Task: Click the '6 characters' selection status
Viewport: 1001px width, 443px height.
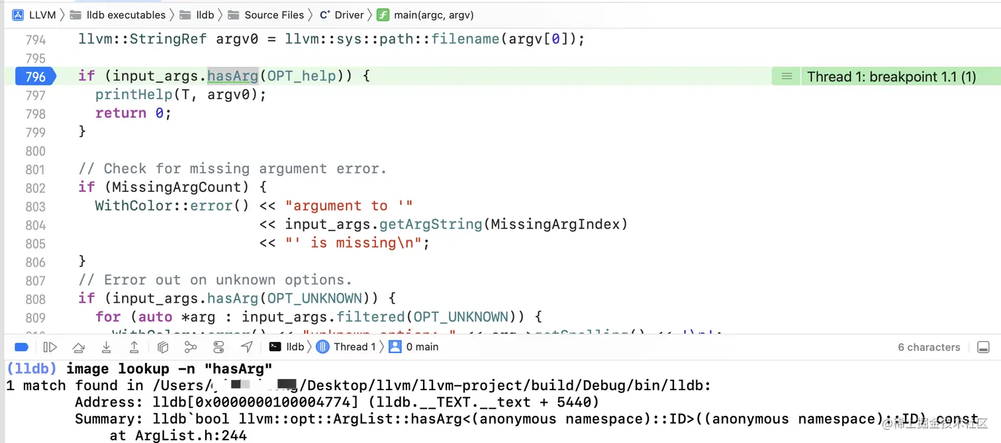Action: [929, 347]
